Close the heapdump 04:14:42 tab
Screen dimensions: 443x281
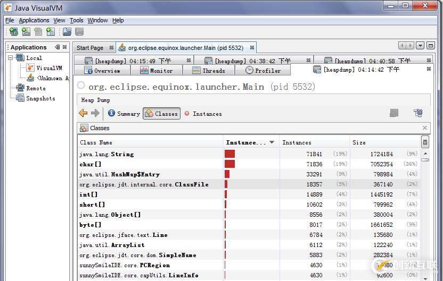tap(429, 69)
